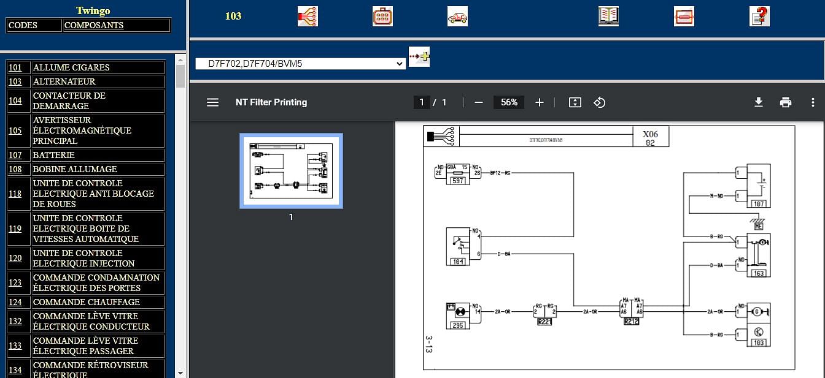The image size is (825, 378).
Task: Click the ALLUME CIGARES row text
Action: (x=71, y=67)
